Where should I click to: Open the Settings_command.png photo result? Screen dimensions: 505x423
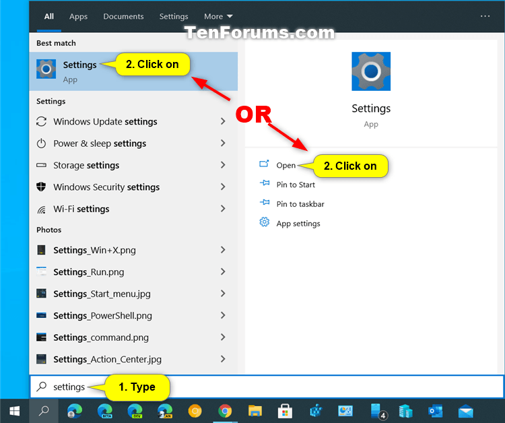[133, 337]
